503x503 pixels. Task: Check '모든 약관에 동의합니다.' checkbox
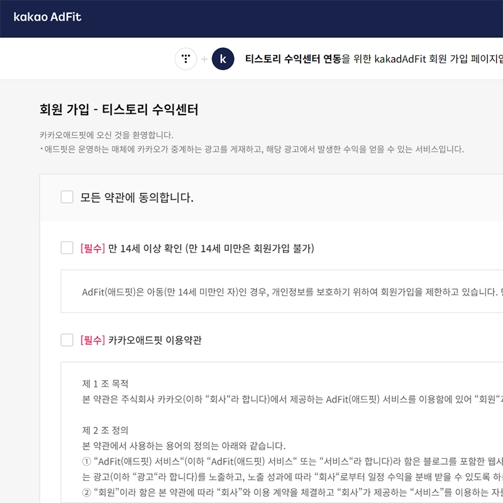click(67, 197)
